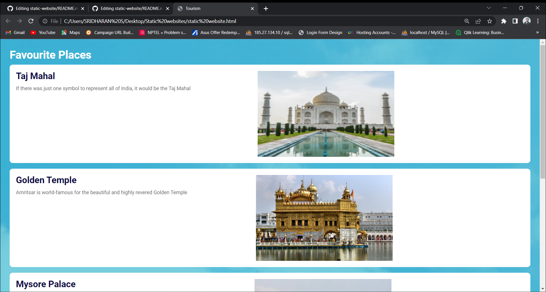The height and width of the screenshot is (292, 546).
Task: Open the Maps bookmark
Action: tap(71, 33)
